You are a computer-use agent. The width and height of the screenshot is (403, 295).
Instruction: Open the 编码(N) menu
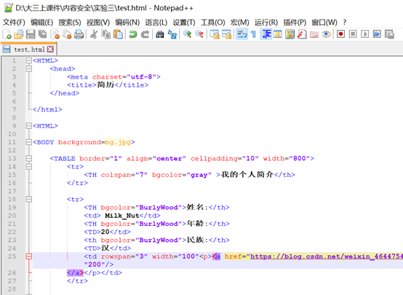pyautogui.click(x=127, y=23)
